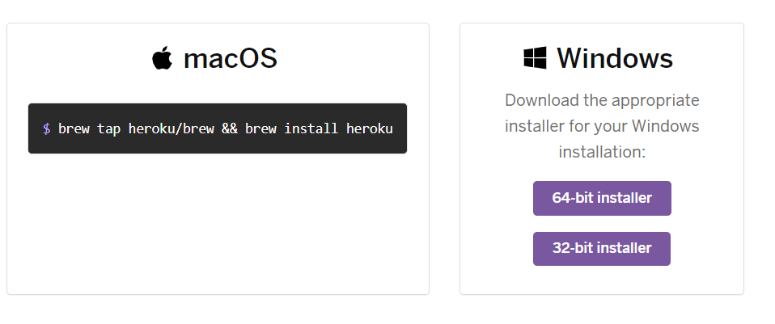Screen dimensions: 775x324
Task: Click the && operator in the command
Action: coord(229,129)
